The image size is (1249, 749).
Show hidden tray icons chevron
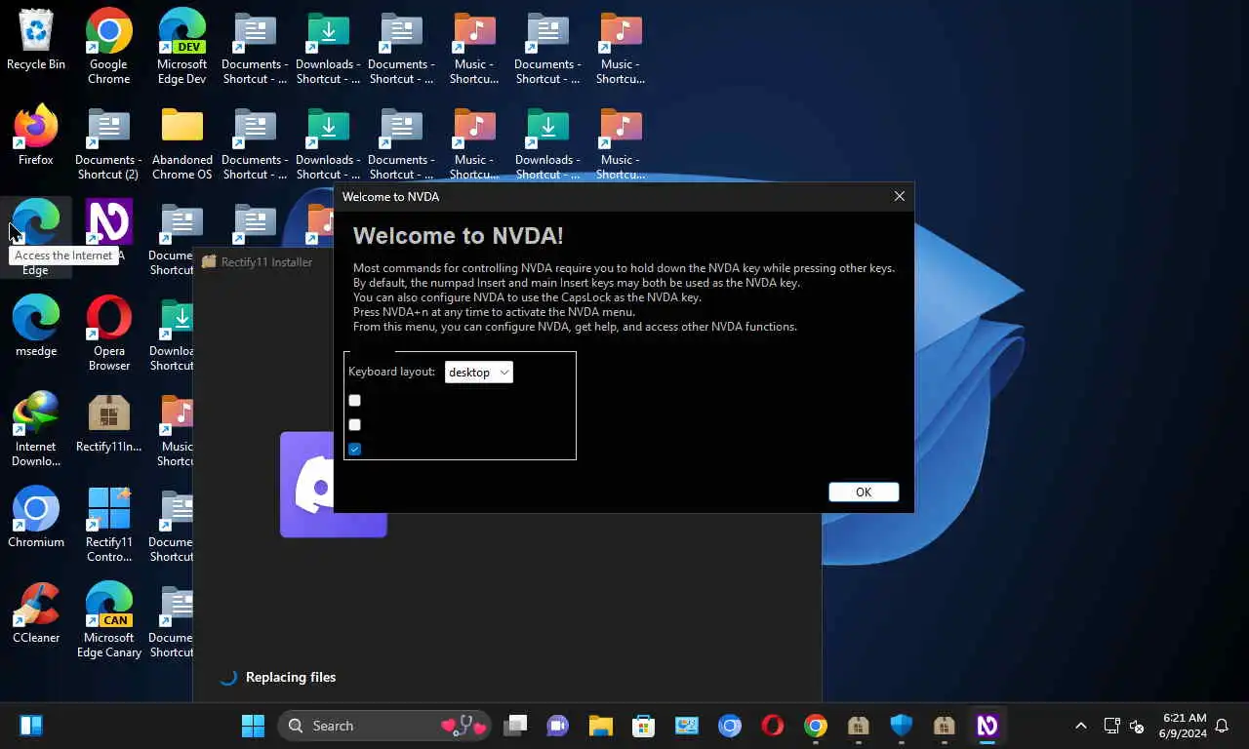[1080, 726]
